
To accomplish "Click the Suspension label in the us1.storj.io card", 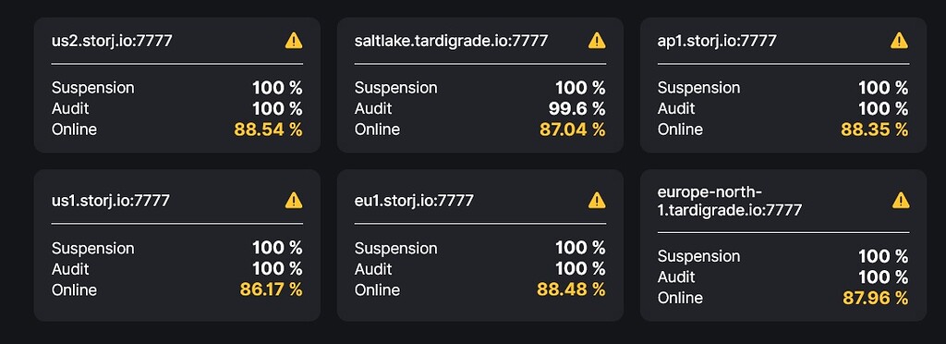I will tap(93, 249).
